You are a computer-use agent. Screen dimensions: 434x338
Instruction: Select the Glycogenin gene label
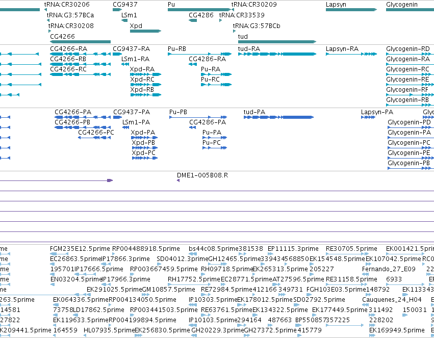[x=402, y=5]
